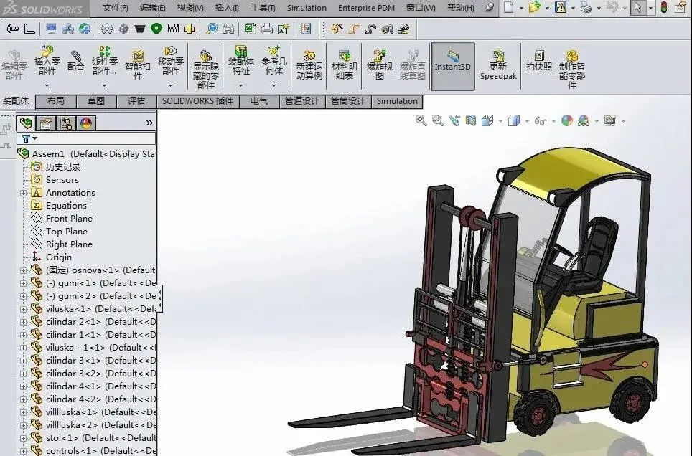692x456 pixels.
Task: Expand the osnova<1> component node
Action: pos(24,270)
